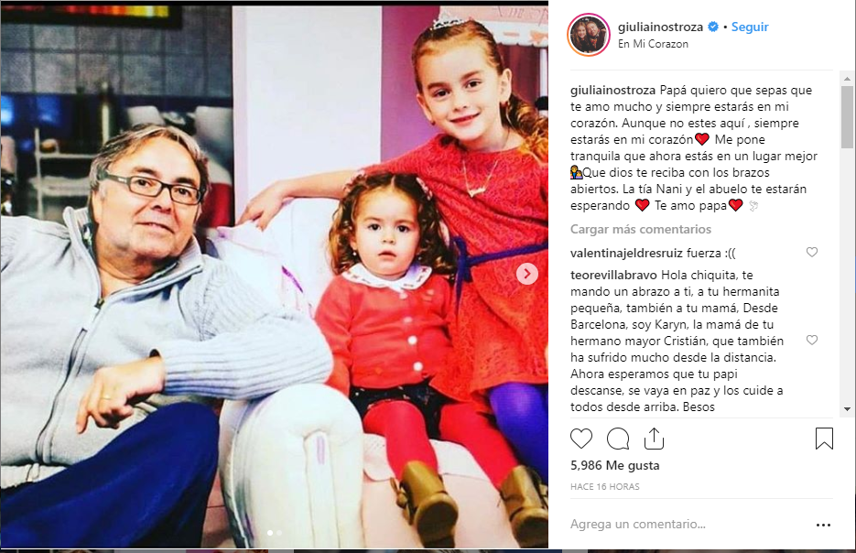The image size is (856, 553).
Task: Follow the account via Seguir
Action: 750,27
